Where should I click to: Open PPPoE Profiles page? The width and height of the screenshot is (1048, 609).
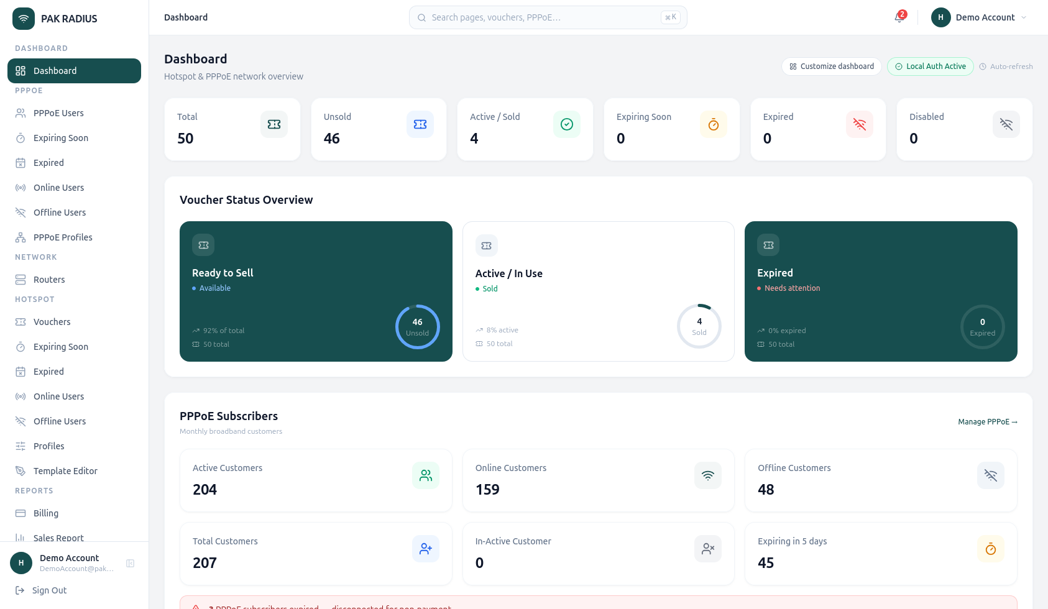click(x=74, y=237)
